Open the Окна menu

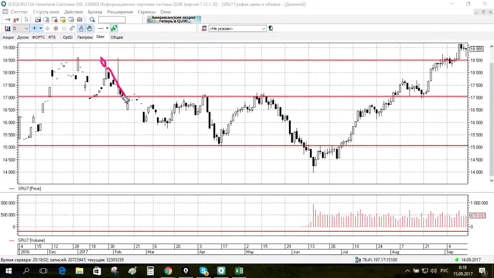[166, 12]
